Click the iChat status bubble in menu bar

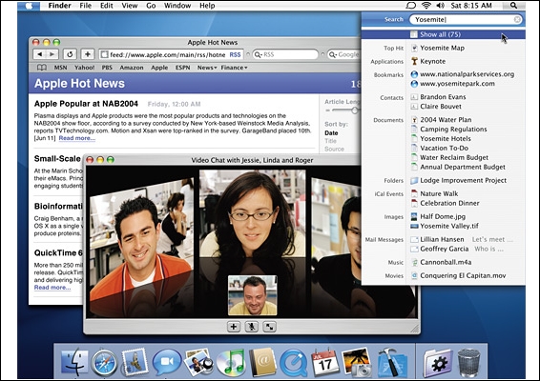pyautogui.click(x=410, y=6)
